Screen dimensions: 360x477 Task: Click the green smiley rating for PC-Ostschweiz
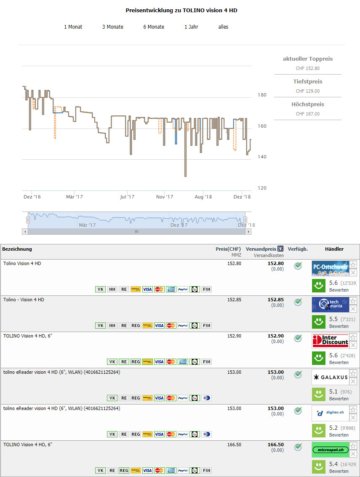(x=319, y=286)
